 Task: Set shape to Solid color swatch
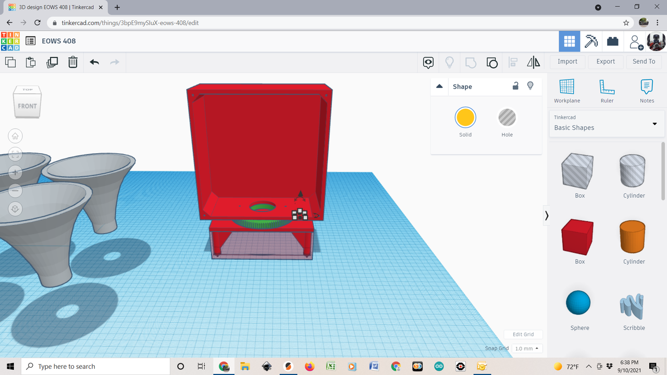click(x=465, y=118)
